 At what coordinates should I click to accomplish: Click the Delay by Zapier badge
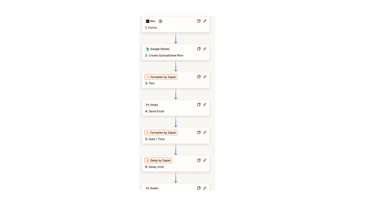[x=158, y=160]
